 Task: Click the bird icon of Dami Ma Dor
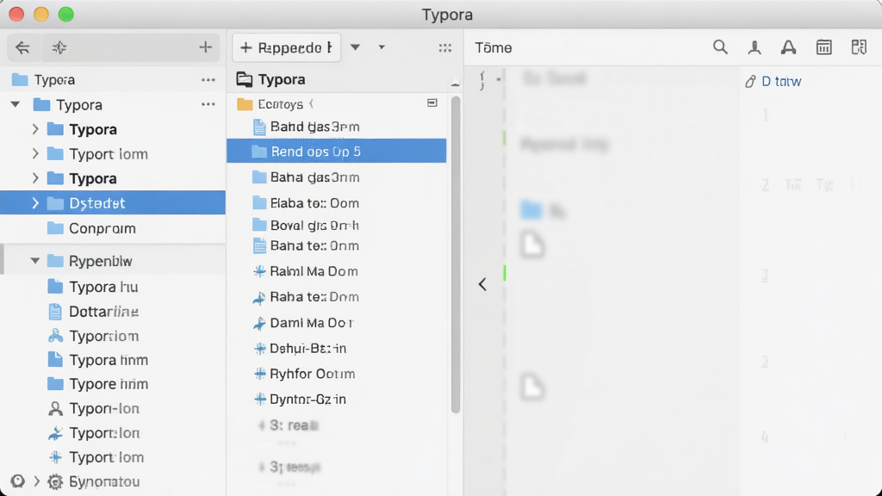coord(258,324)
